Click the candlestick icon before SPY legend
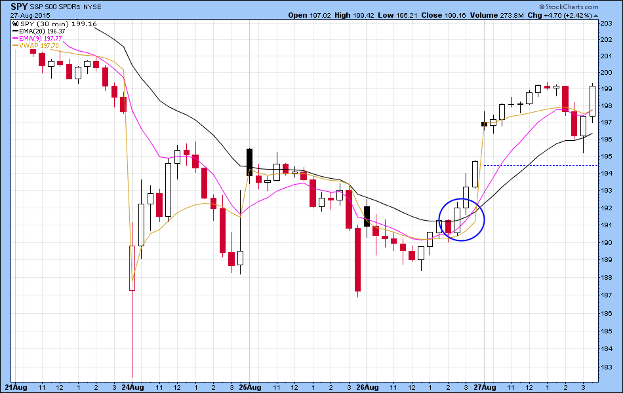623x393 pixels. [16, 24]
